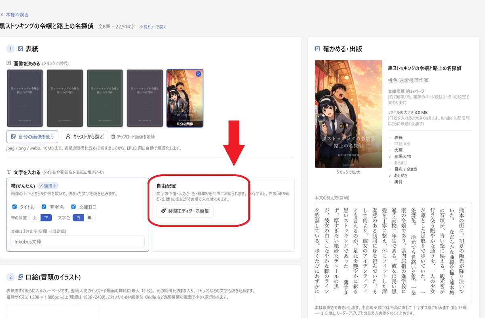Click the キャストから選ぶ button
The height and width of the screenshot is (318, 485).
pos(85,137)
